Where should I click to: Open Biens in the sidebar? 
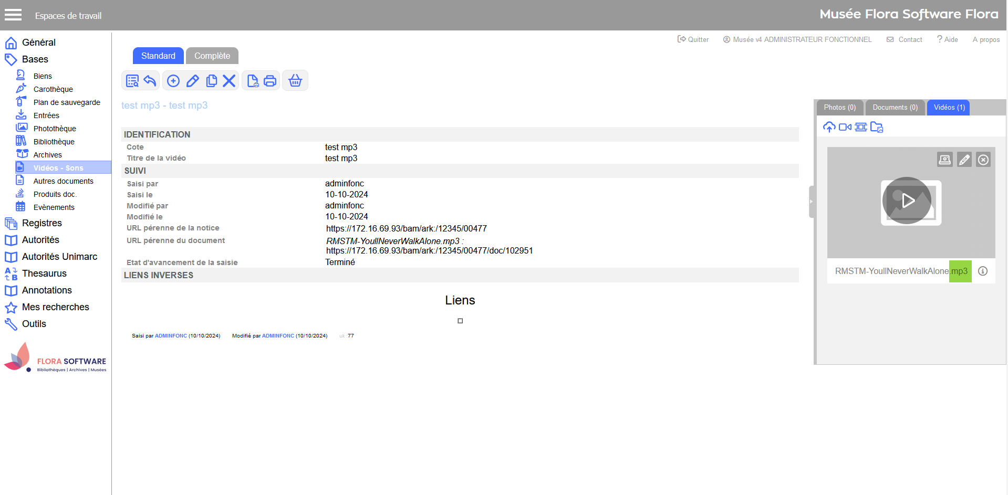(43, 76)
